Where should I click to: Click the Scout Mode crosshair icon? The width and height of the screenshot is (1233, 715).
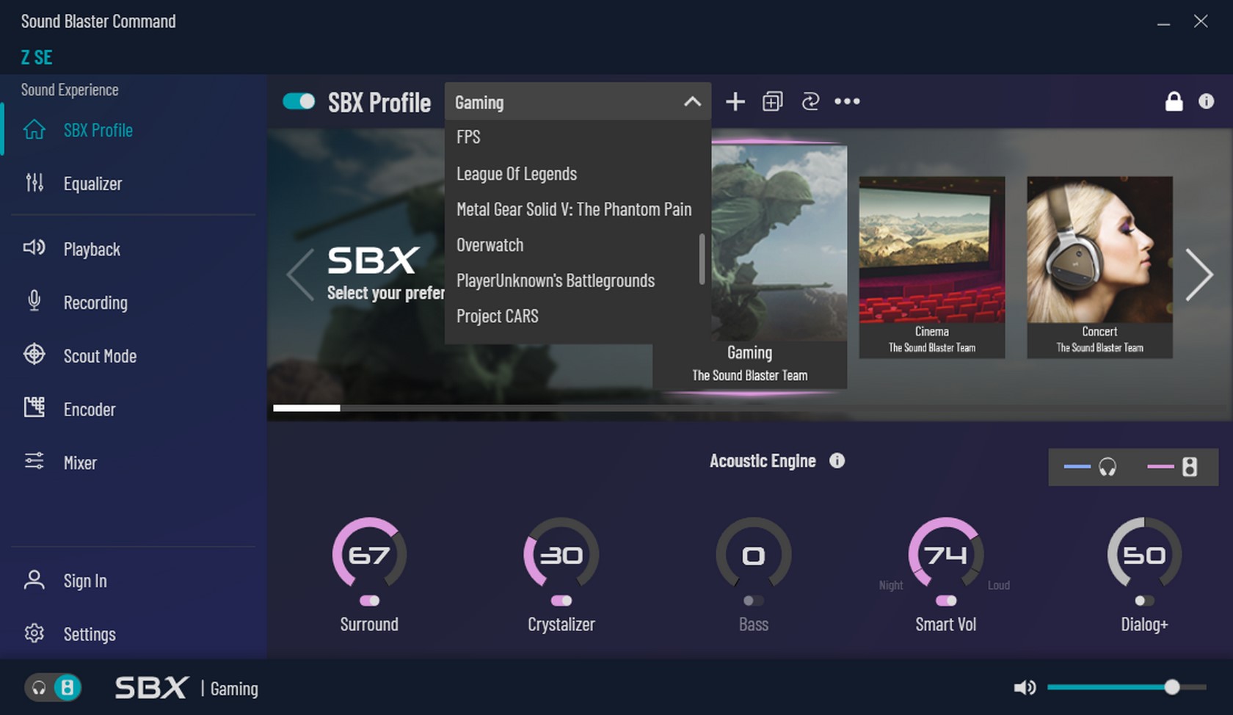pyautogui.click(x=34, y=354)
